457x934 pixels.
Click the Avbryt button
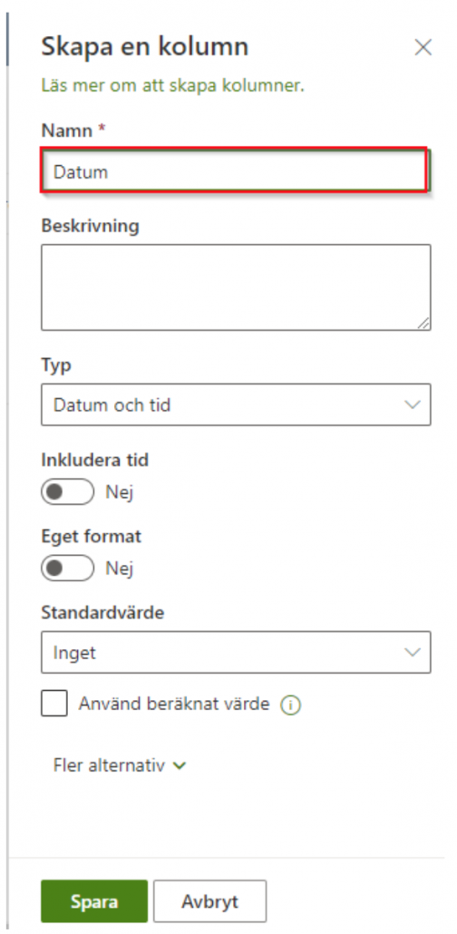pyautogui.click(x=209, y=901)
